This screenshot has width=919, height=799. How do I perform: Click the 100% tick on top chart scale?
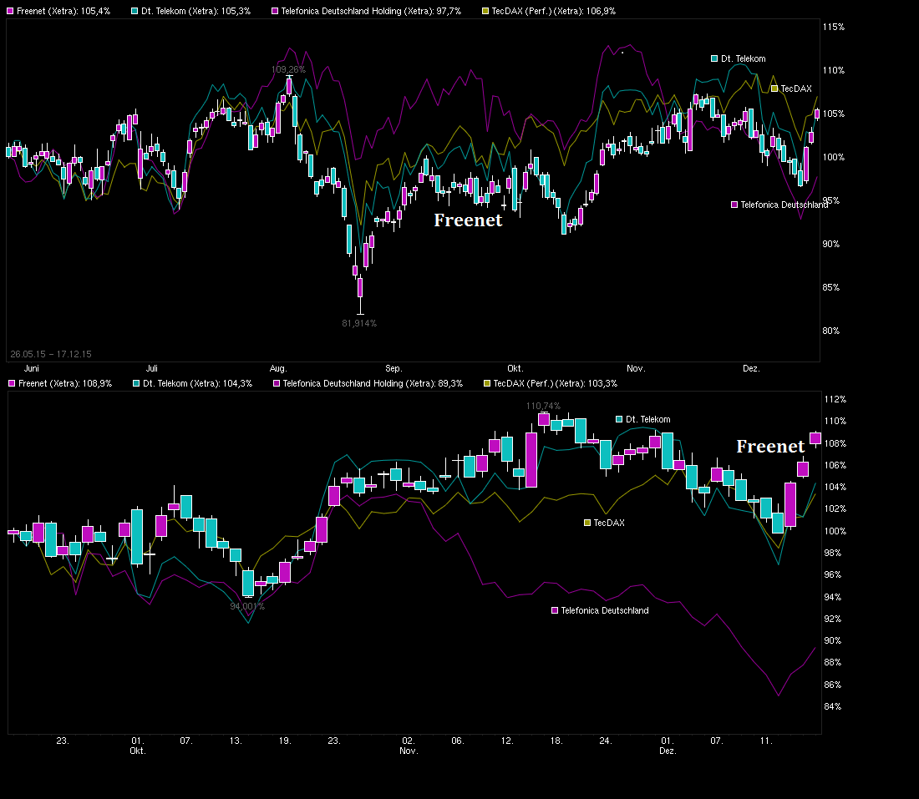(x=834, y=157)
